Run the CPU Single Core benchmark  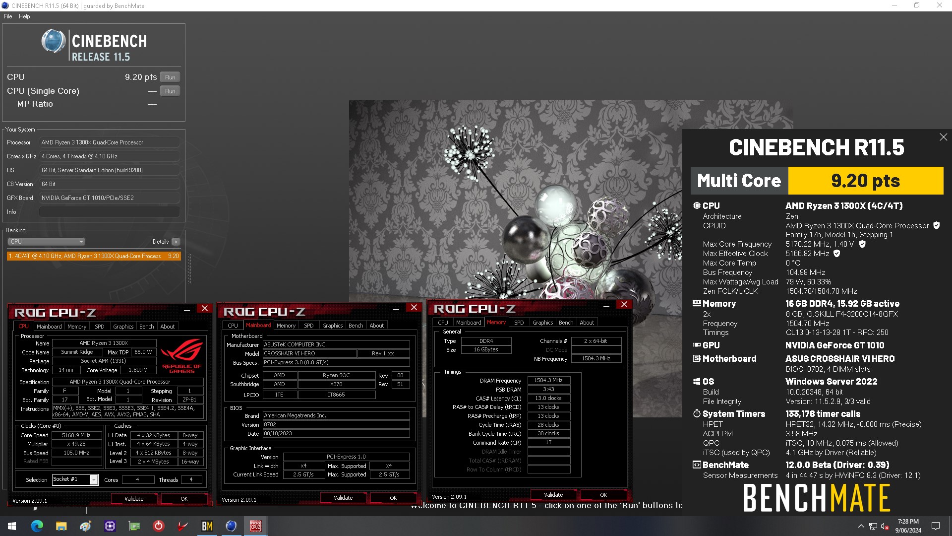pos(170,91)
